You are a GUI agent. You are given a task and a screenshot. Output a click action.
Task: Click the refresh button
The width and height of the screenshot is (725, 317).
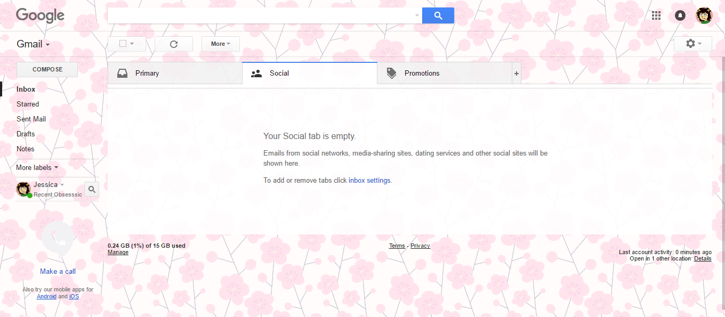pyautogui.click(x=174, y=44)
